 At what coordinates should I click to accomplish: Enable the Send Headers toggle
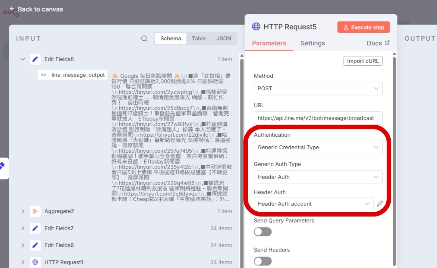click(263, 261)
